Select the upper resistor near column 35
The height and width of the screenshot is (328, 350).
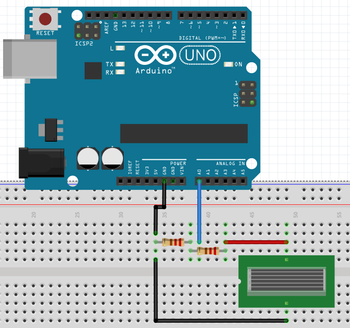tap(173, 242)
